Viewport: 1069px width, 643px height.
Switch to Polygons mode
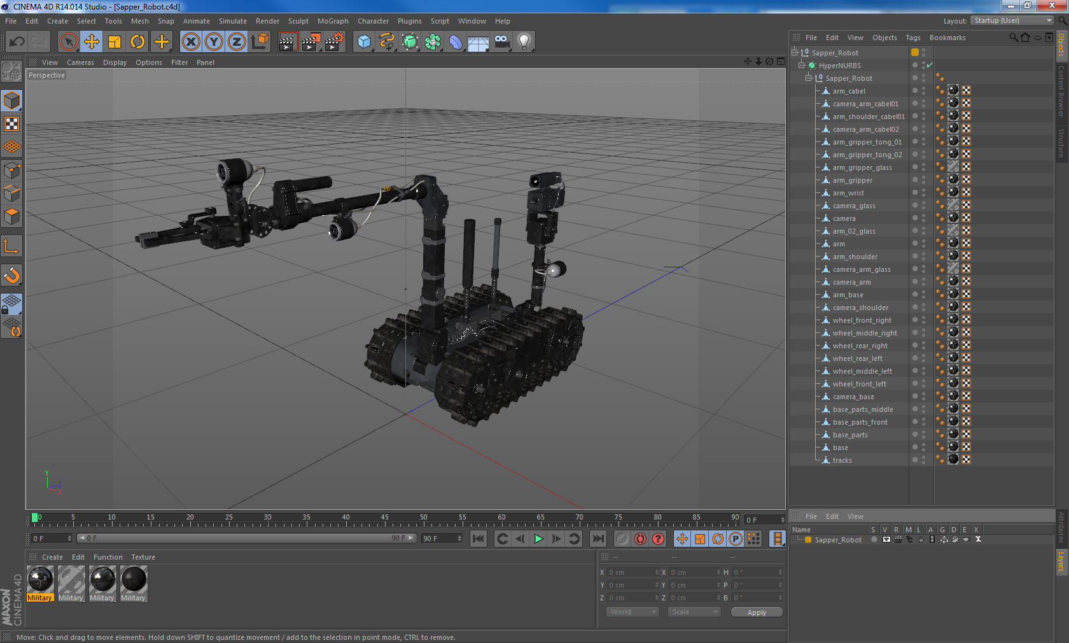click(x=11, y=216)
